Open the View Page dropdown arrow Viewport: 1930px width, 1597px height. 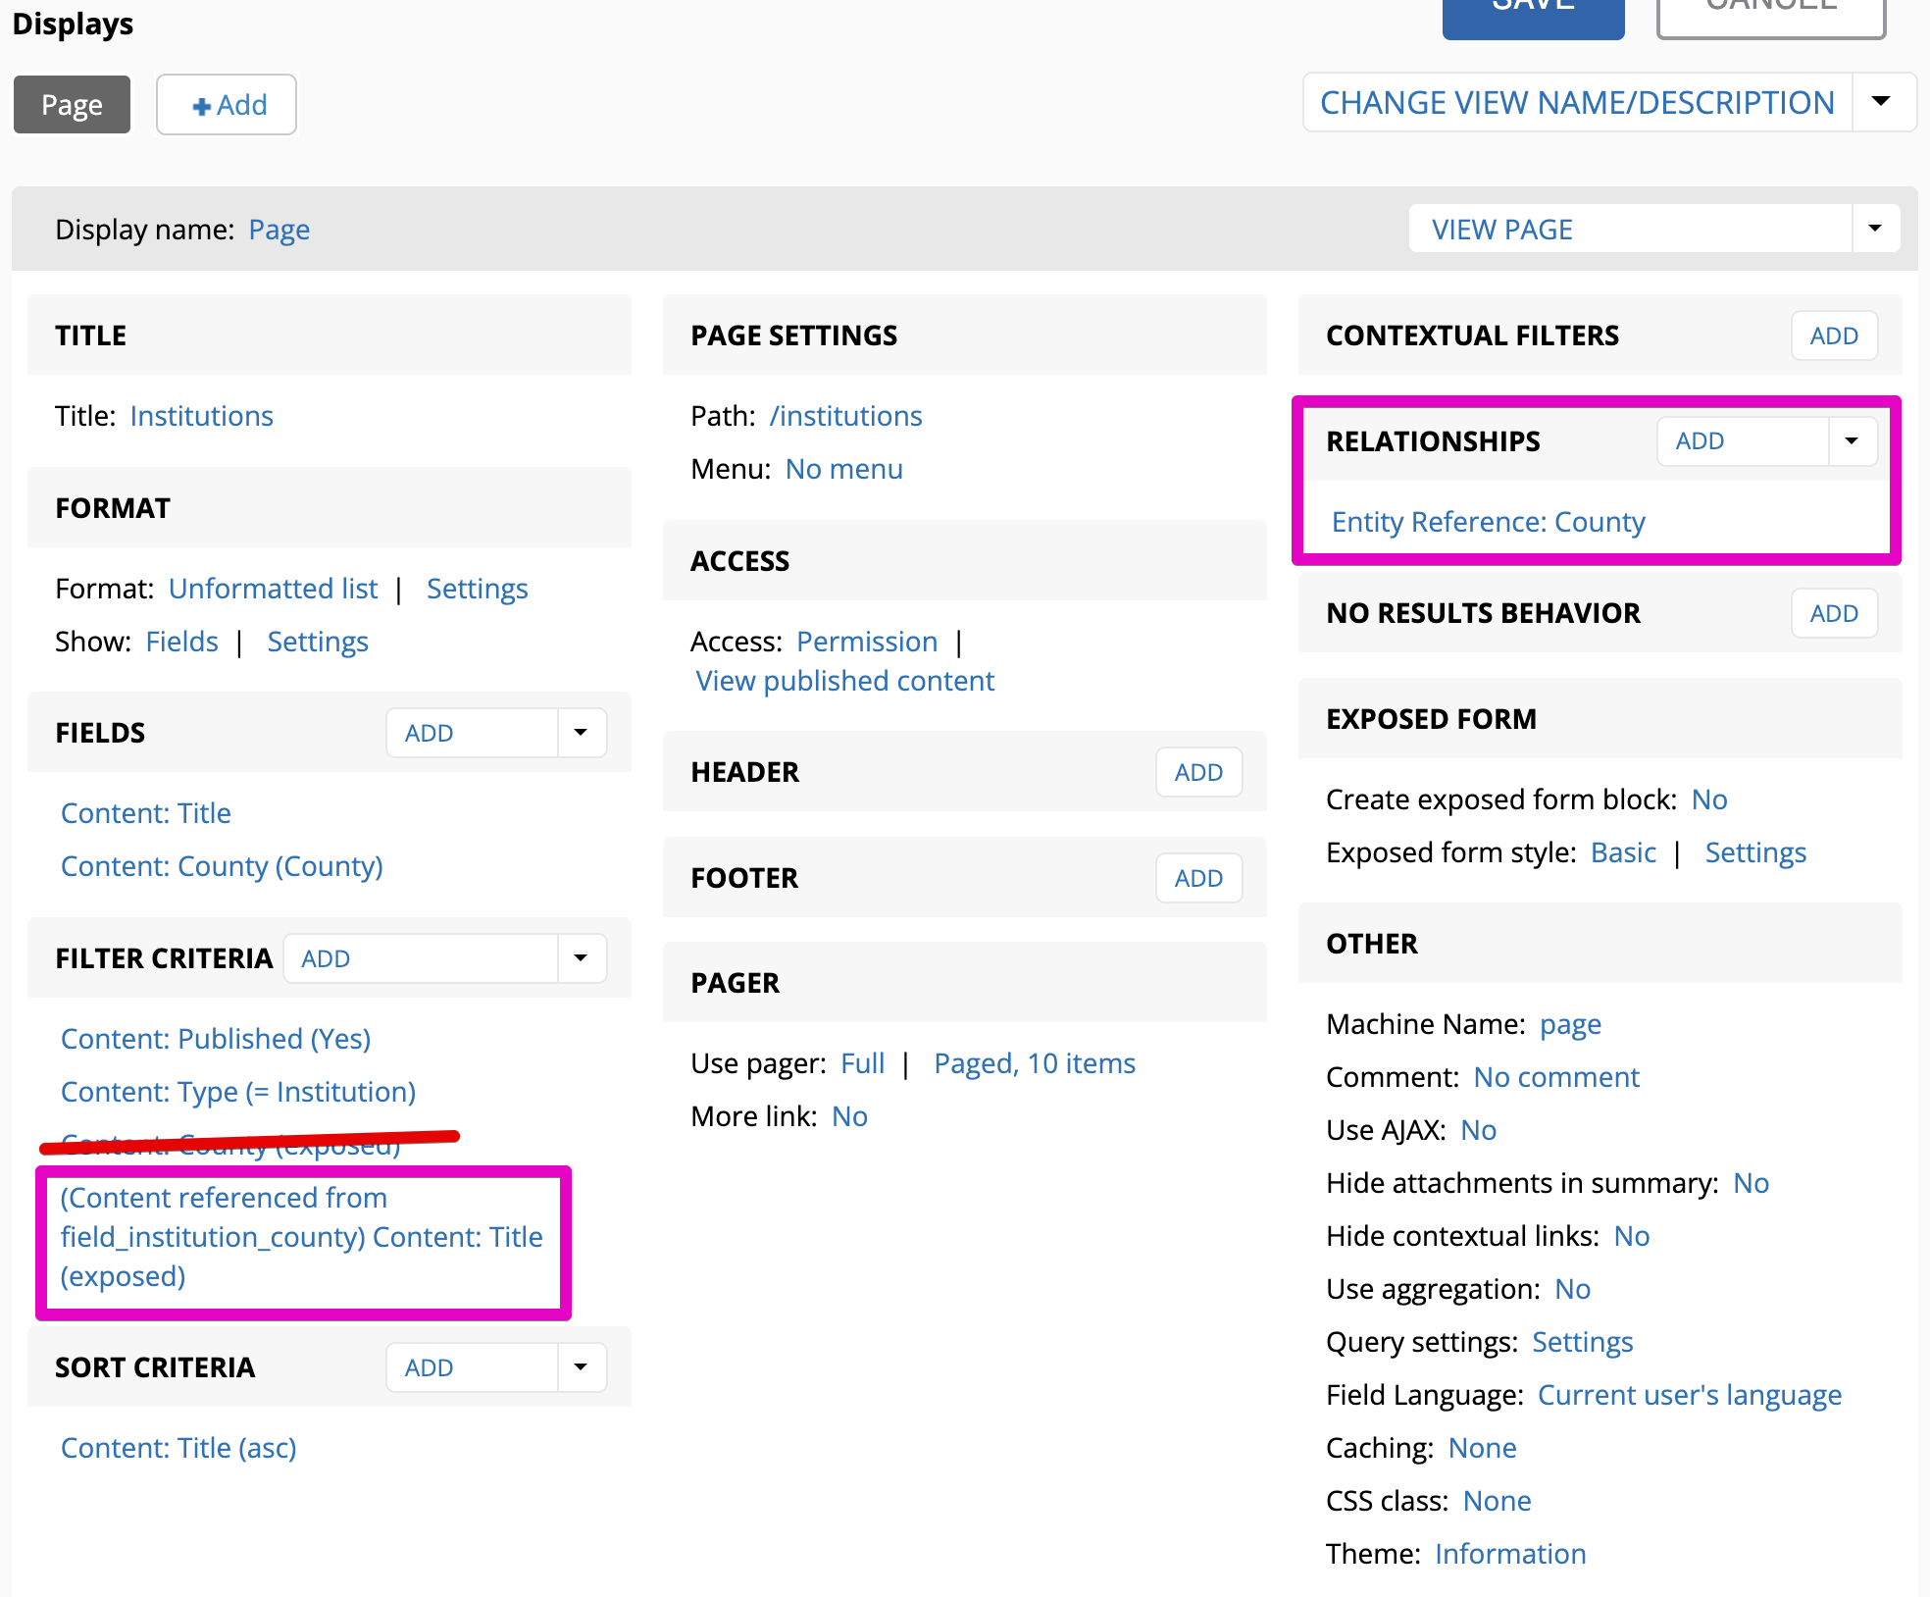pos(1874,229)
